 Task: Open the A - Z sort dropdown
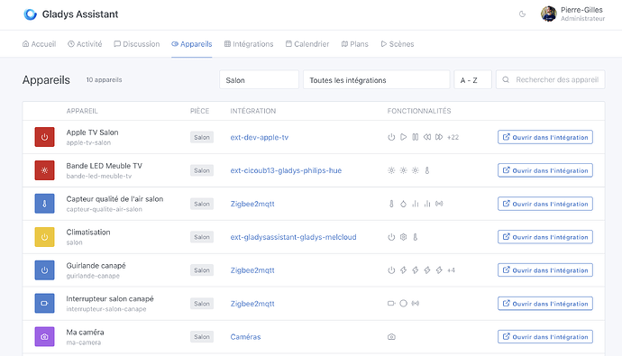473,79
